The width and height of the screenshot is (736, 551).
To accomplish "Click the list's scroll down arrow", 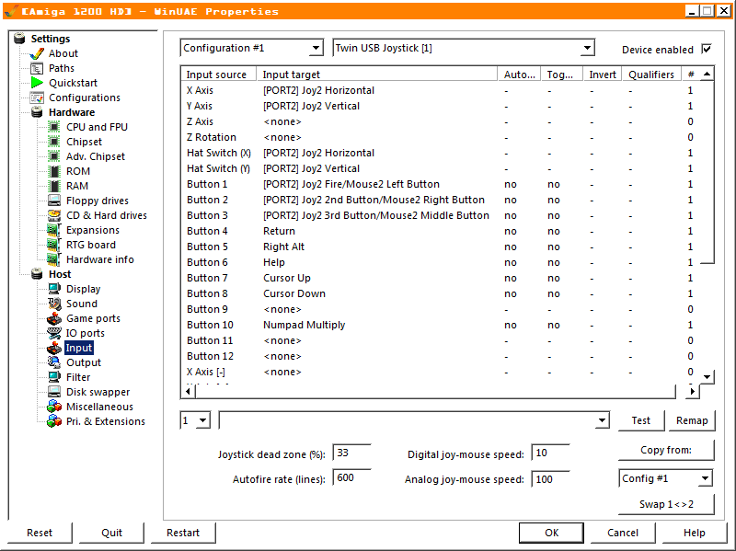I will point(707,377).
